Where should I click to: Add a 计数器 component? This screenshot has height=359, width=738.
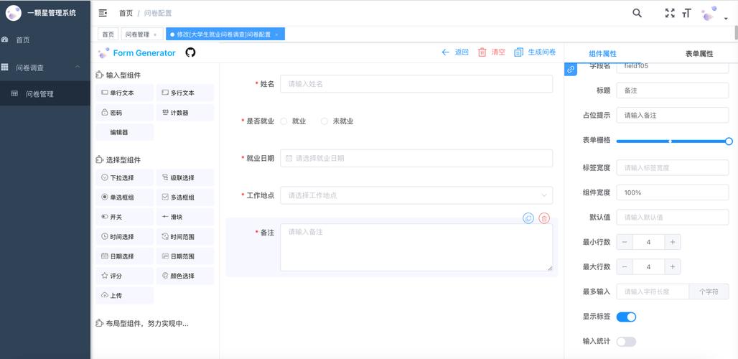pos(185,113)
